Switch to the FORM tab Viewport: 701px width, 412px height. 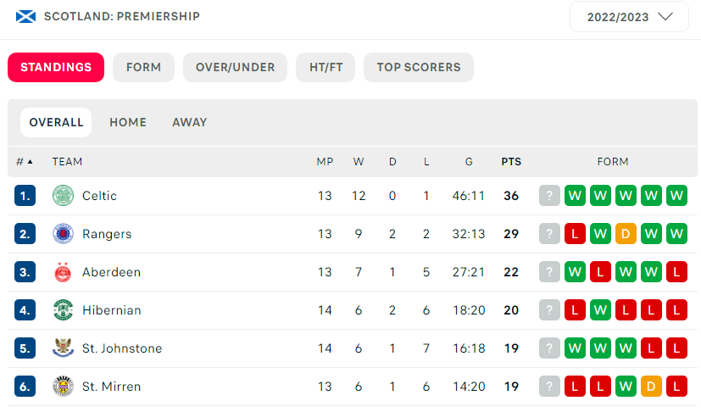143,68
